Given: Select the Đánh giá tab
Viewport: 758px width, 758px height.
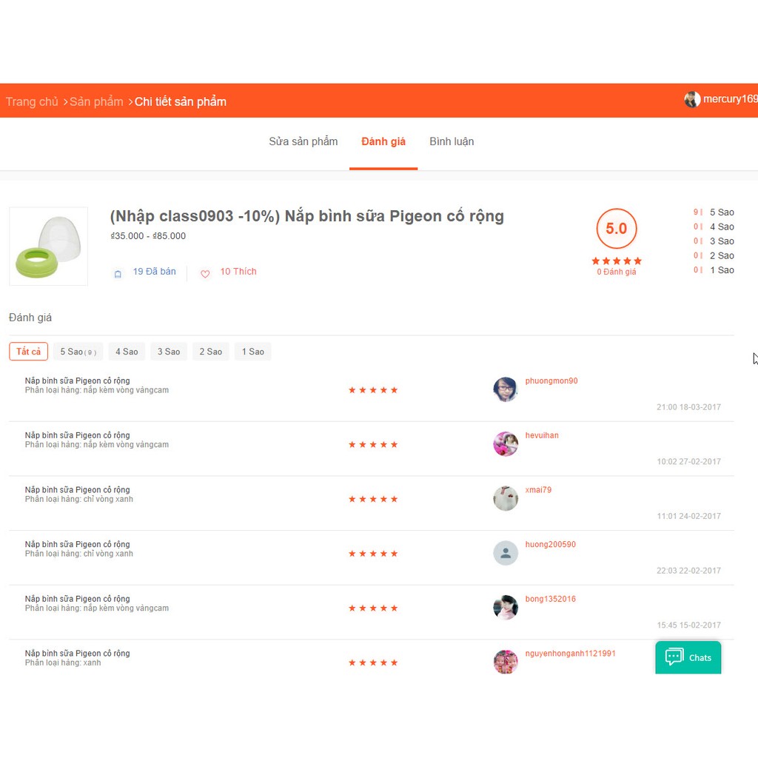Looking at the screenshot, I should pos(383,141).
